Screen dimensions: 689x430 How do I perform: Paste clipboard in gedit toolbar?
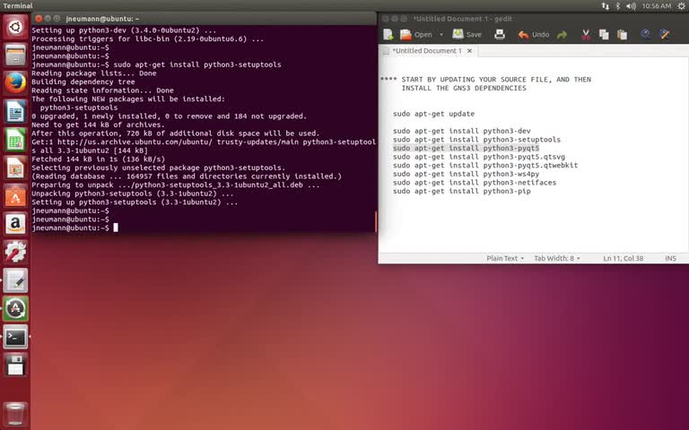[x=622, y=34]
